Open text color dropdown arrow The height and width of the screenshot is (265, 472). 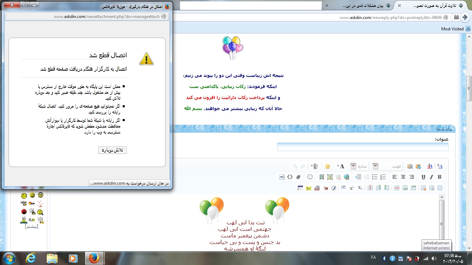coord(338,166)
